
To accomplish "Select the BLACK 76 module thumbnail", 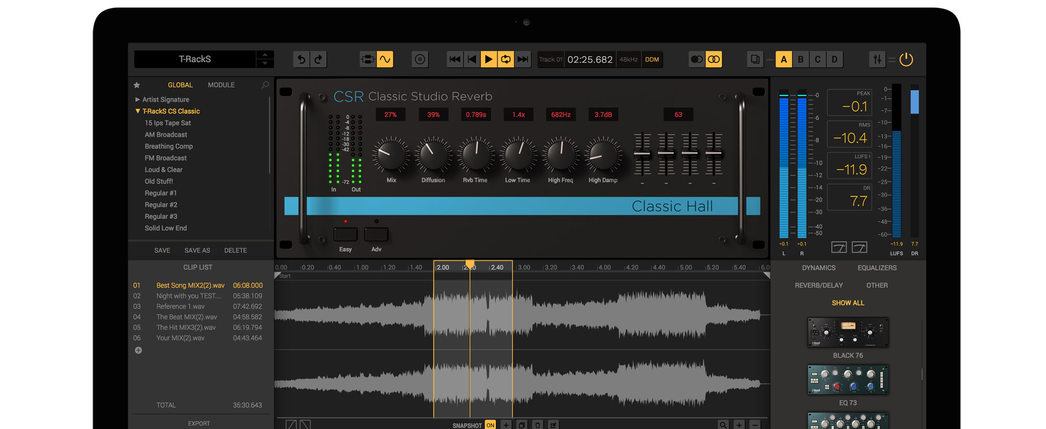I will (x=848, y=332).
